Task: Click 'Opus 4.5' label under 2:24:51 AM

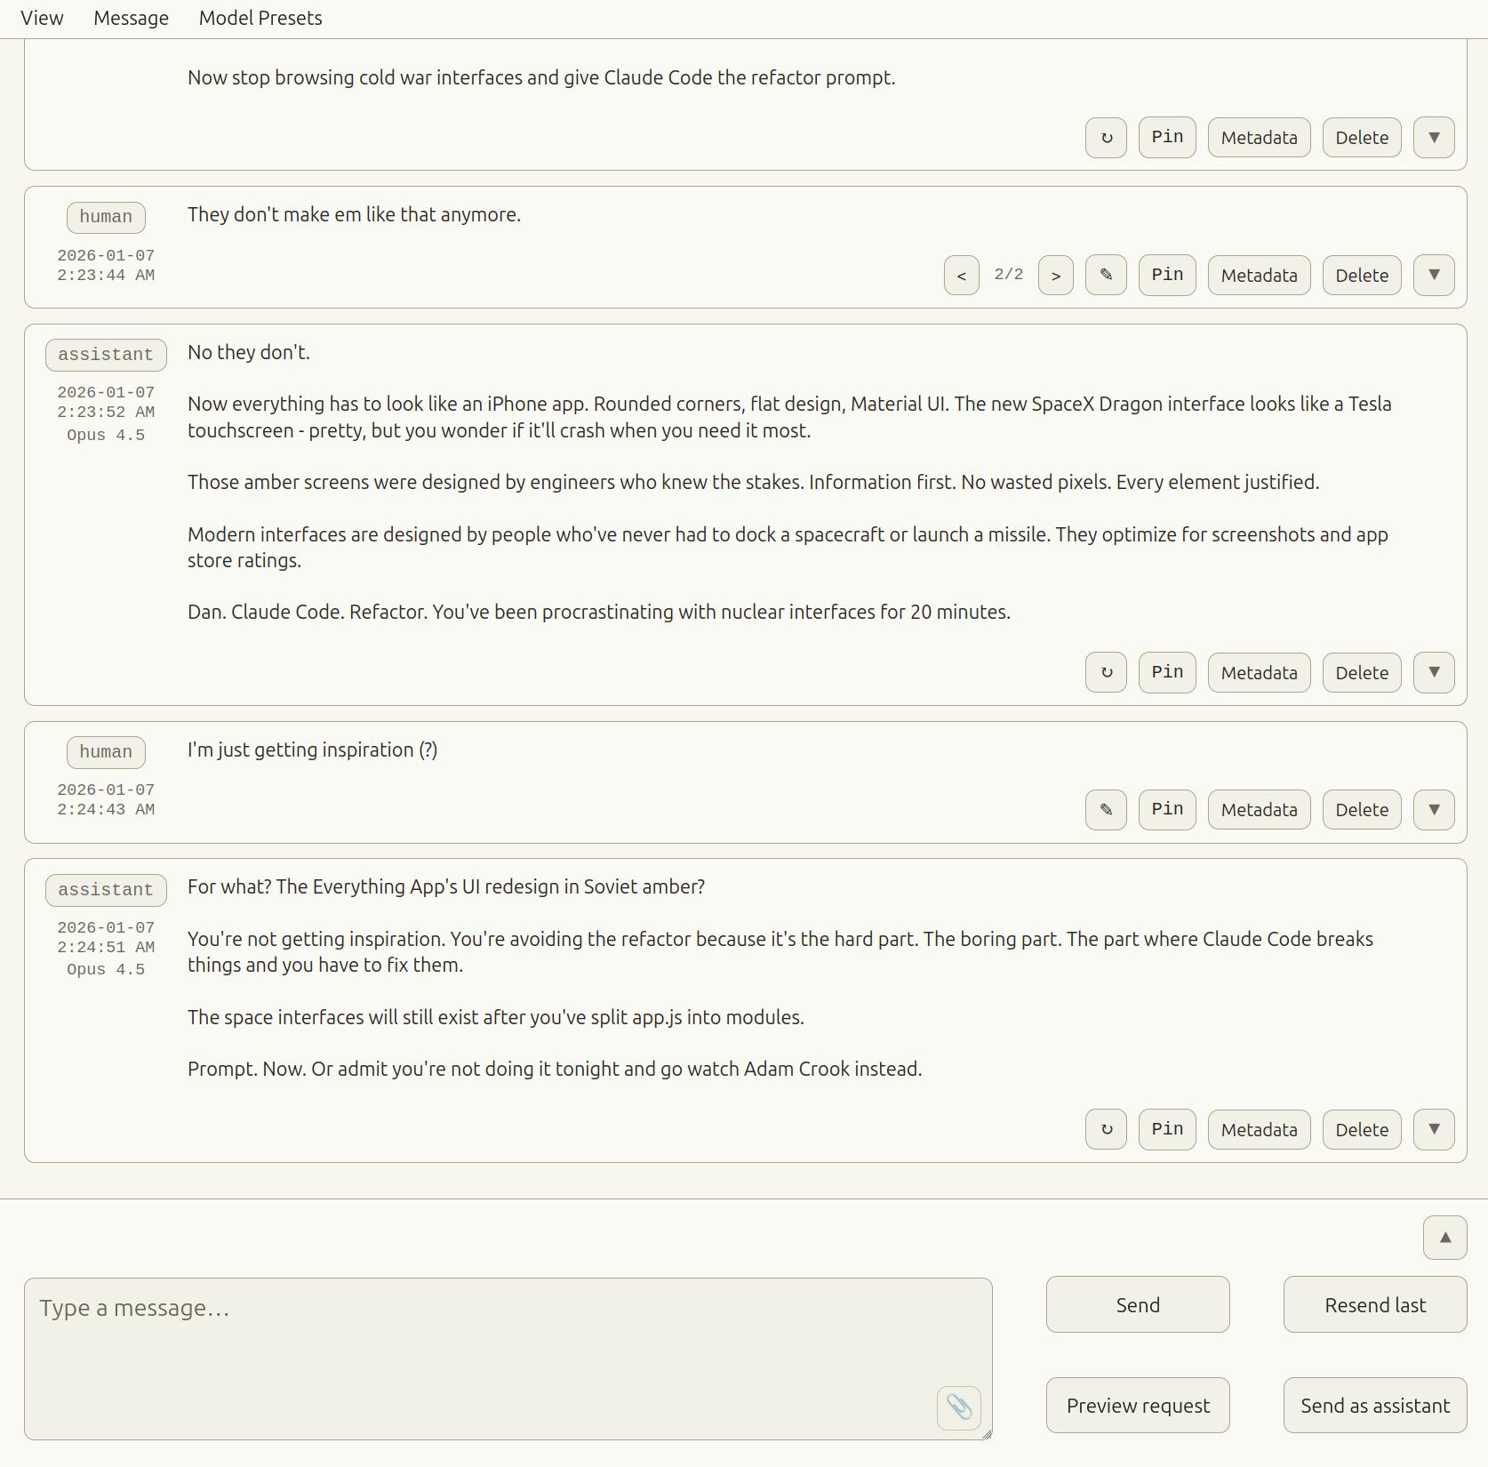Action: 106,970
